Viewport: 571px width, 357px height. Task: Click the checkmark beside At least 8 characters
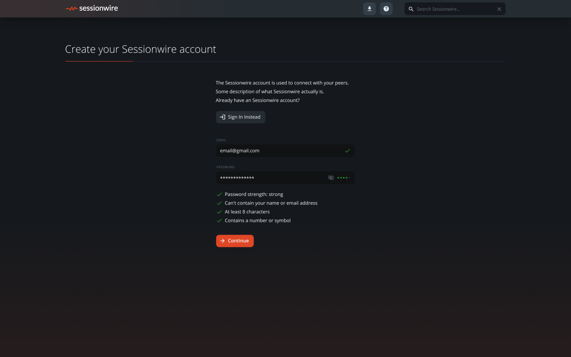(x=219, y=212)
